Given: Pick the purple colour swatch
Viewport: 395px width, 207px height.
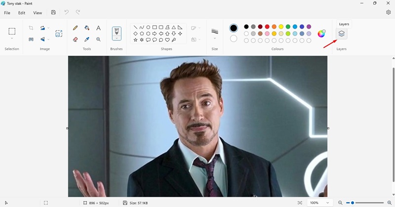Looking at the screenshot, I should coord(309,27).
